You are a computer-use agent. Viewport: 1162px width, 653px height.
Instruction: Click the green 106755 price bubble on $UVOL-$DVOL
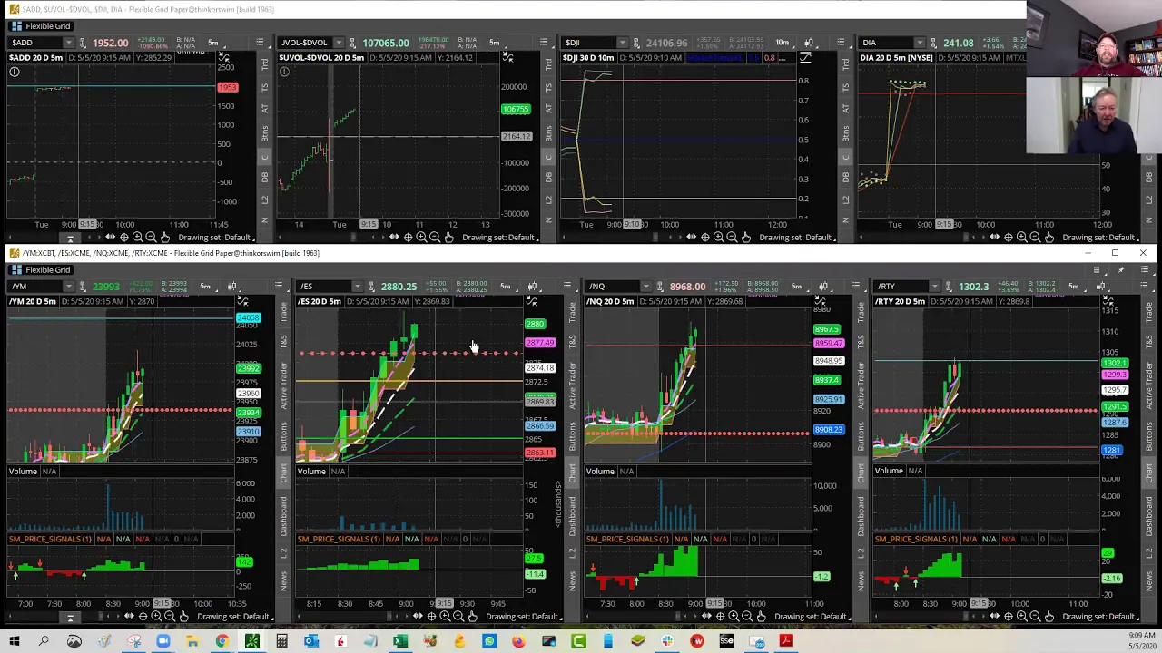516,110
